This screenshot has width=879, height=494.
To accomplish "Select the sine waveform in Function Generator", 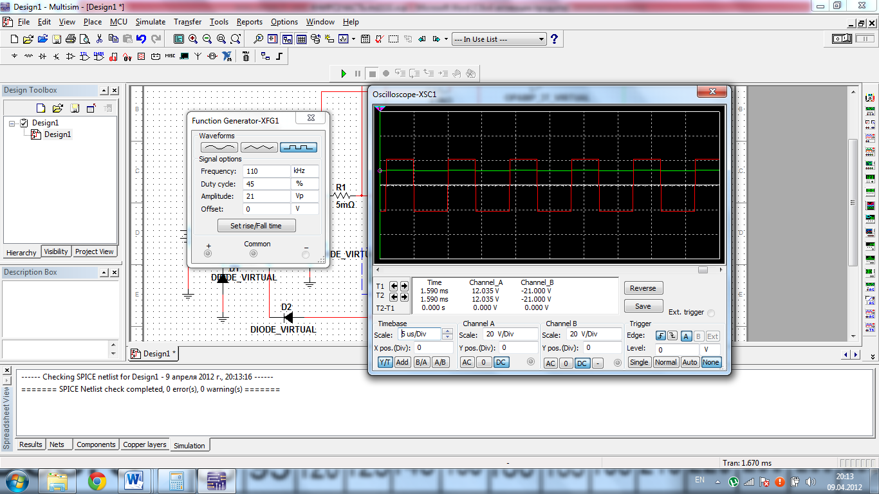I will (219, 147).
